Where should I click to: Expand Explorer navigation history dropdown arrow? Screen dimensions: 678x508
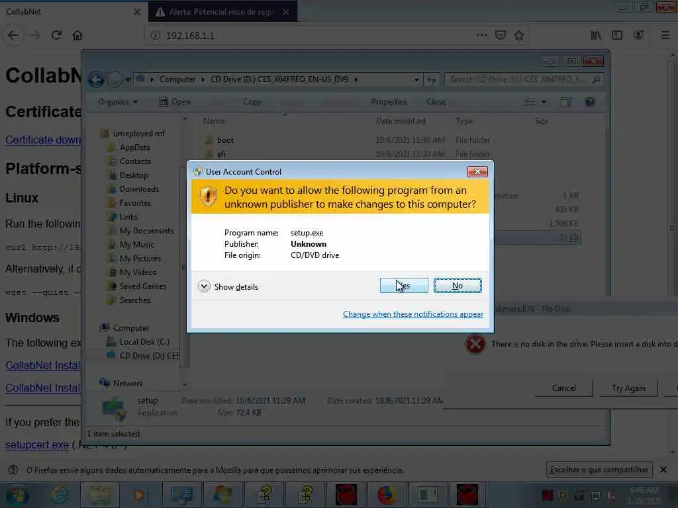click(x=128, y=79)
